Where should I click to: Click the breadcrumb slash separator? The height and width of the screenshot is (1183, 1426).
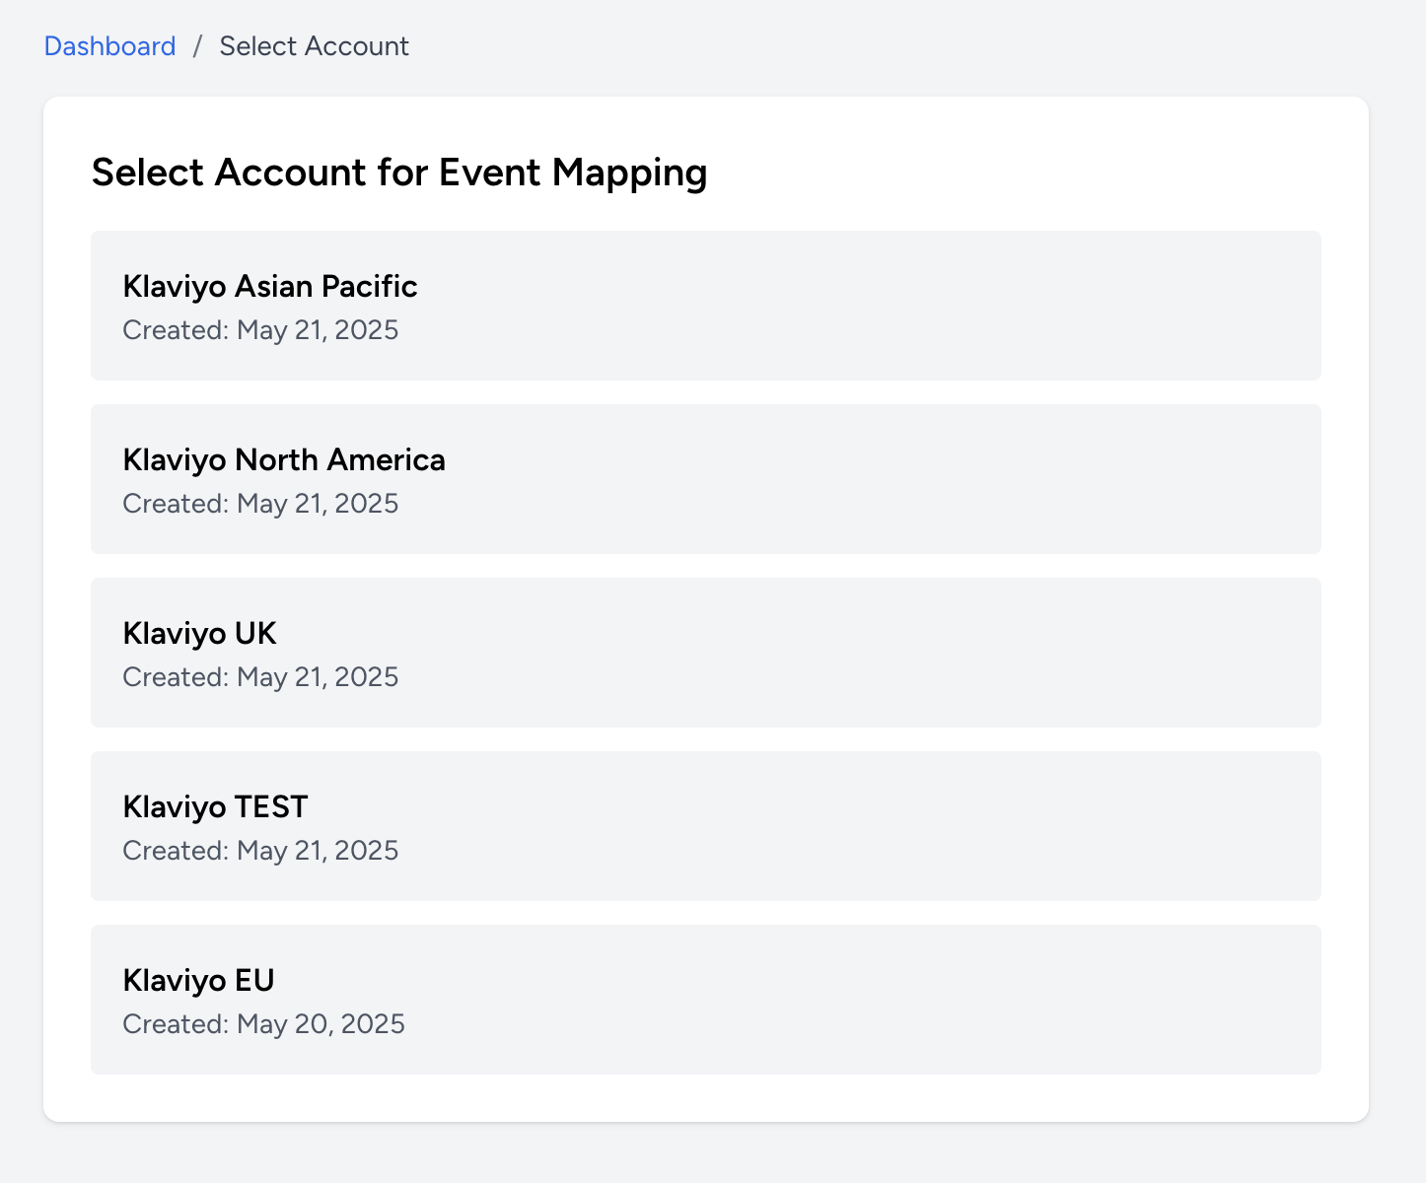pos(197,46)
